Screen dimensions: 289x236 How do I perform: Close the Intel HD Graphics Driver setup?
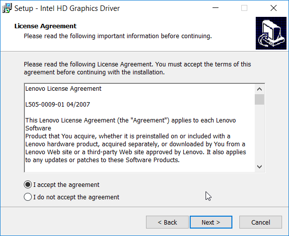click(x=273, y=8)
